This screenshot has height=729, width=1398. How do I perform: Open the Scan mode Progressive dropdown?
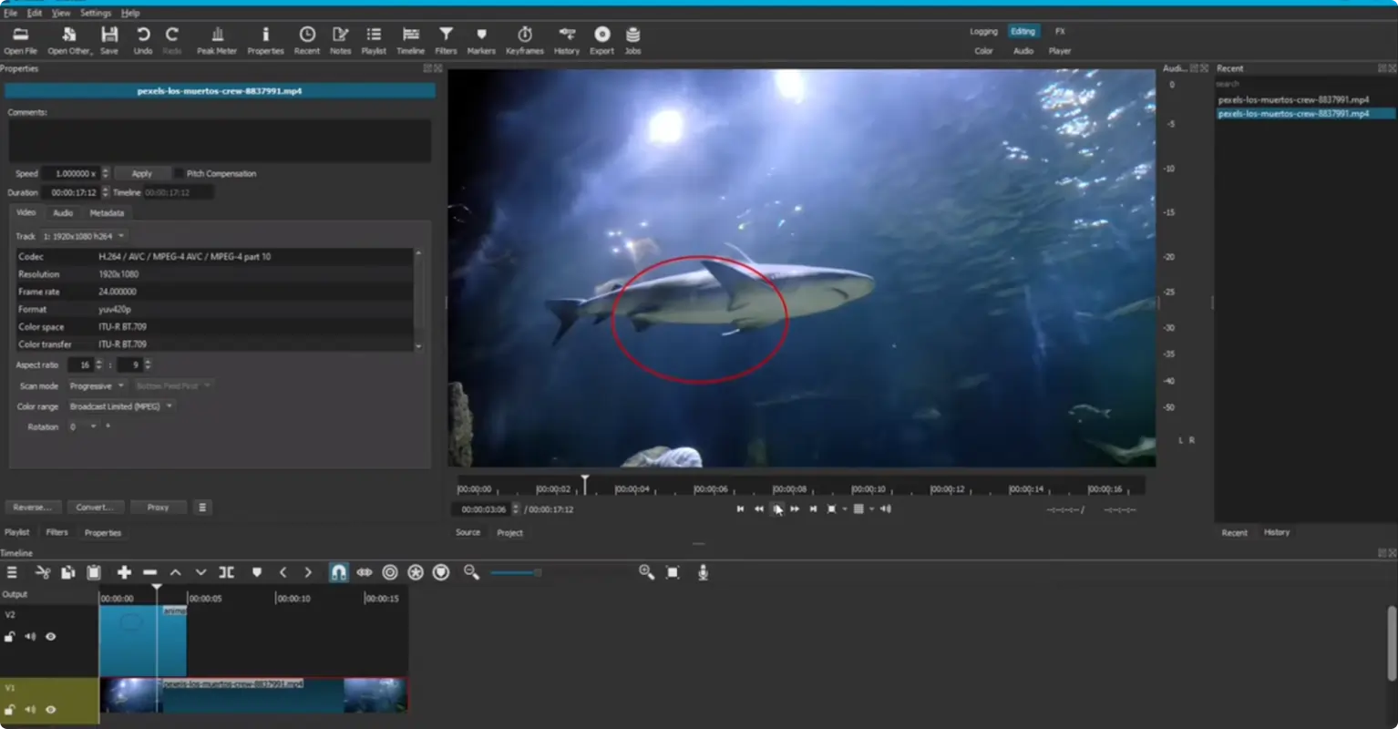(x=96, y=385)
